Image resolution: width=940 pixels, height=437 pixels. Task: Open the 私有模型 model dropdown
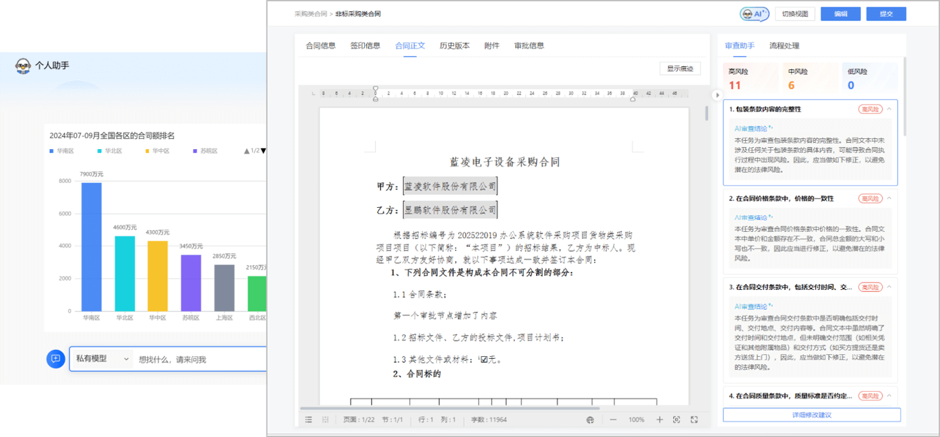pyautogui.click(x=102, y=359)
